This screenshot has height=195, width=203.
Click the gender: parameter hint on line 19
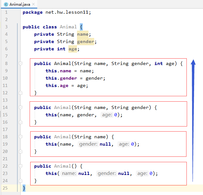88,144
